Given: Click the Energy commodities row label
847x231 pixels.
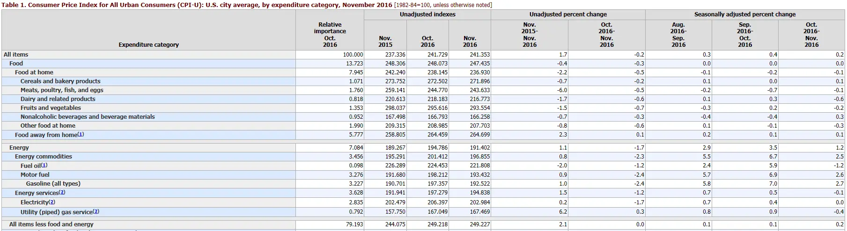Looking at the screenshot, I should [x=44, y=157].
